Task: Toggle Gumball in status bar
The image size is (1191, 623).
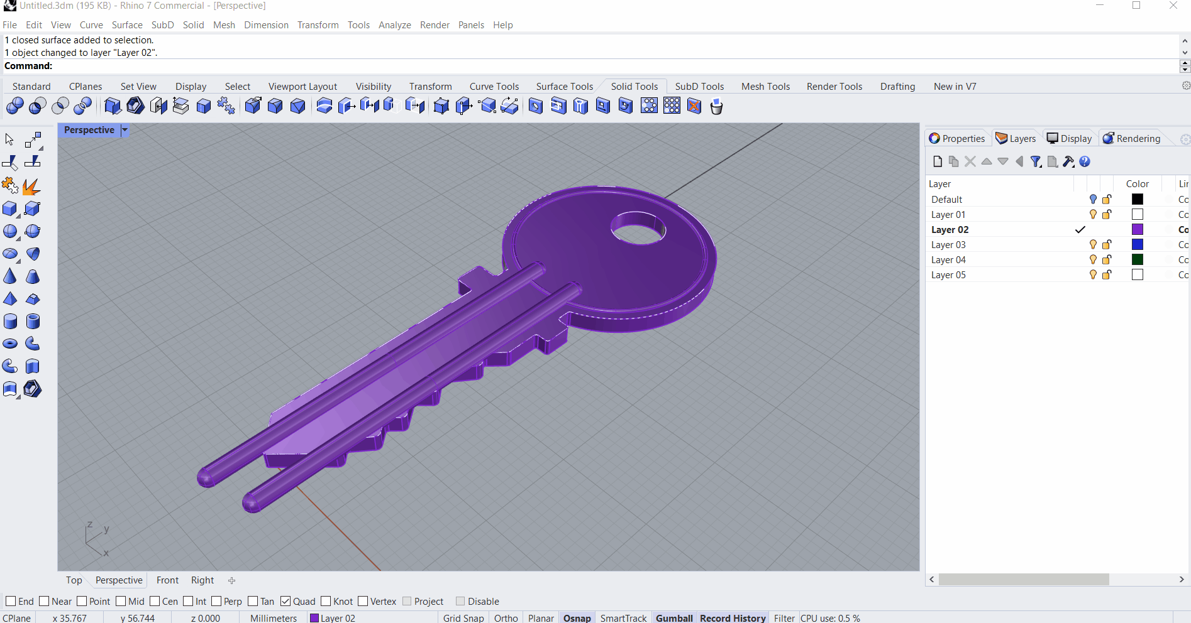Action: pyautogui.click(x=674, y=618)
